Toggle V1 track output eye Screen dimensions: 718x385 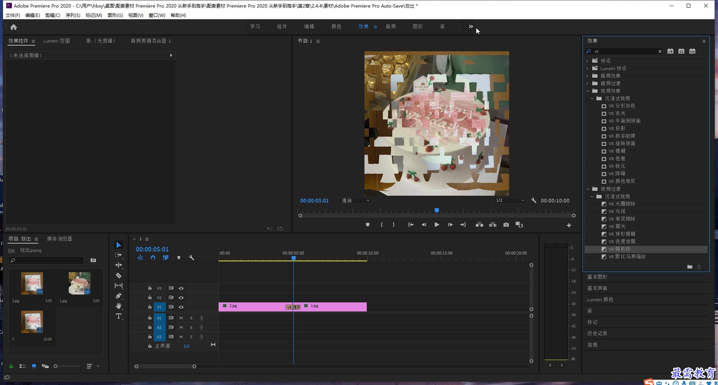(181, 307)
